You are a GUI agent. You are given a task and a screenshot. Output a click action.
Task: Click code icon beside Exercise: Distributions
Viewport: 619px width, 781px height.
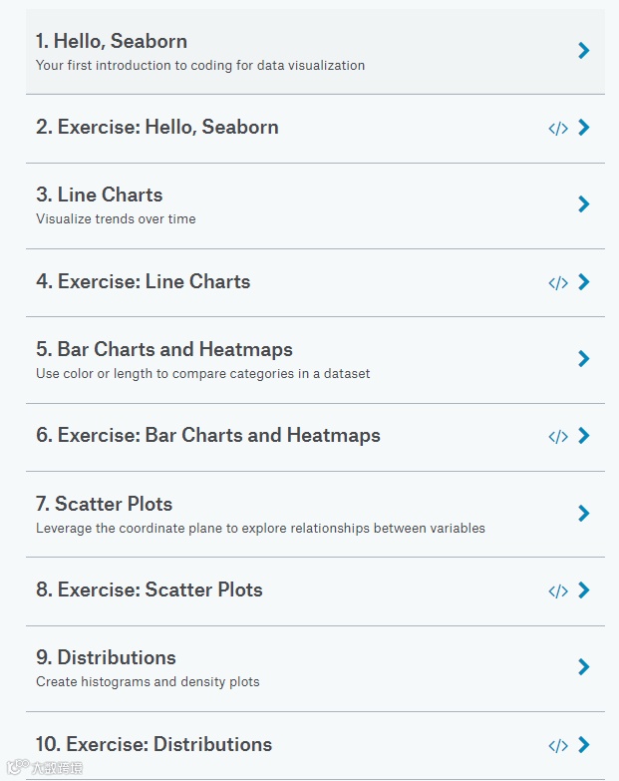point(558,745)
